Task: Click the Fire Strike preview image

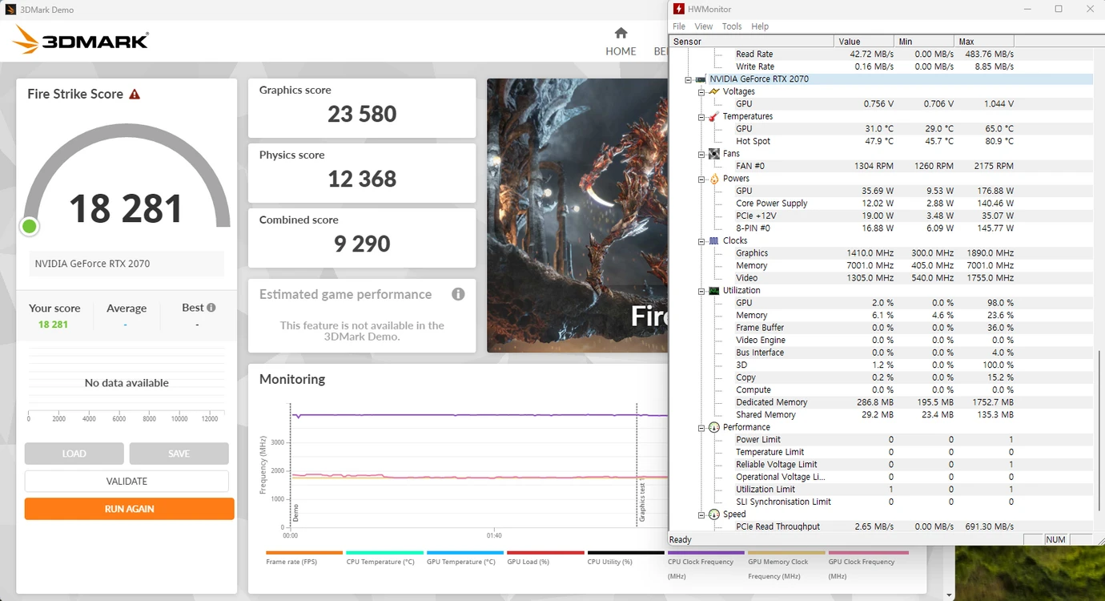Action: (577, 216)
